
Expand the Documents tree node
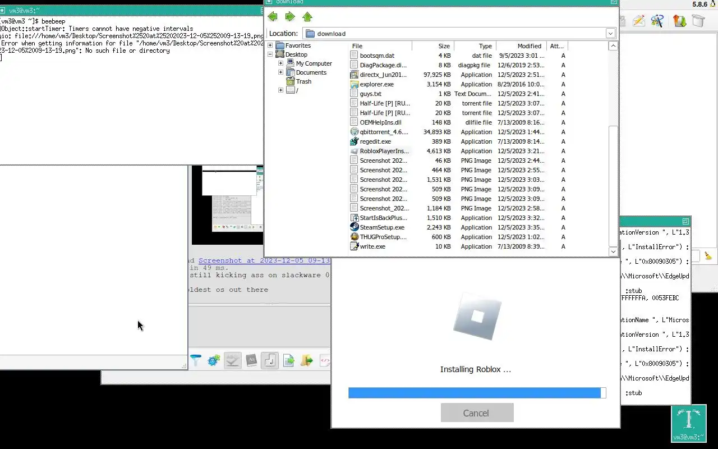point(280,72)
